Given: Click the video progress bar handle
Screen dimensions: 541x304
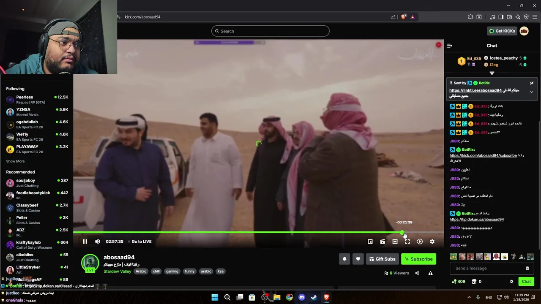Looking at the screenshot, I should tap(402, 232).
